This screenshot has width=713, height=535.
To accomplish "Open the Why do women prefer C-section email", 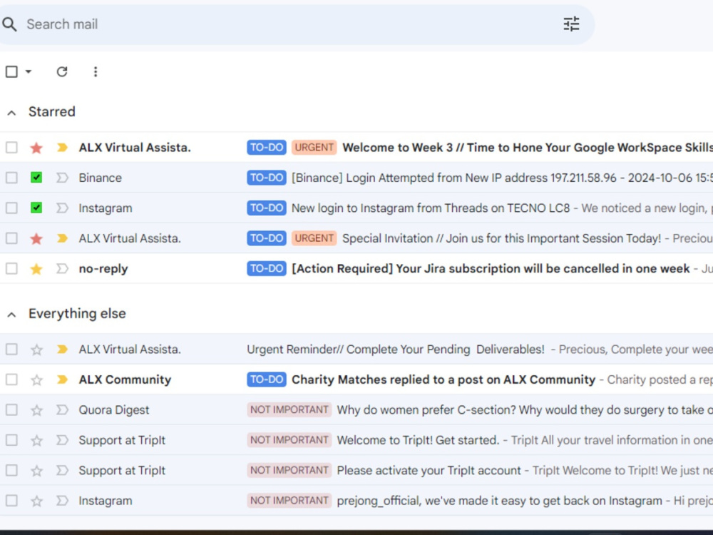I will click(x=525, y=410).
